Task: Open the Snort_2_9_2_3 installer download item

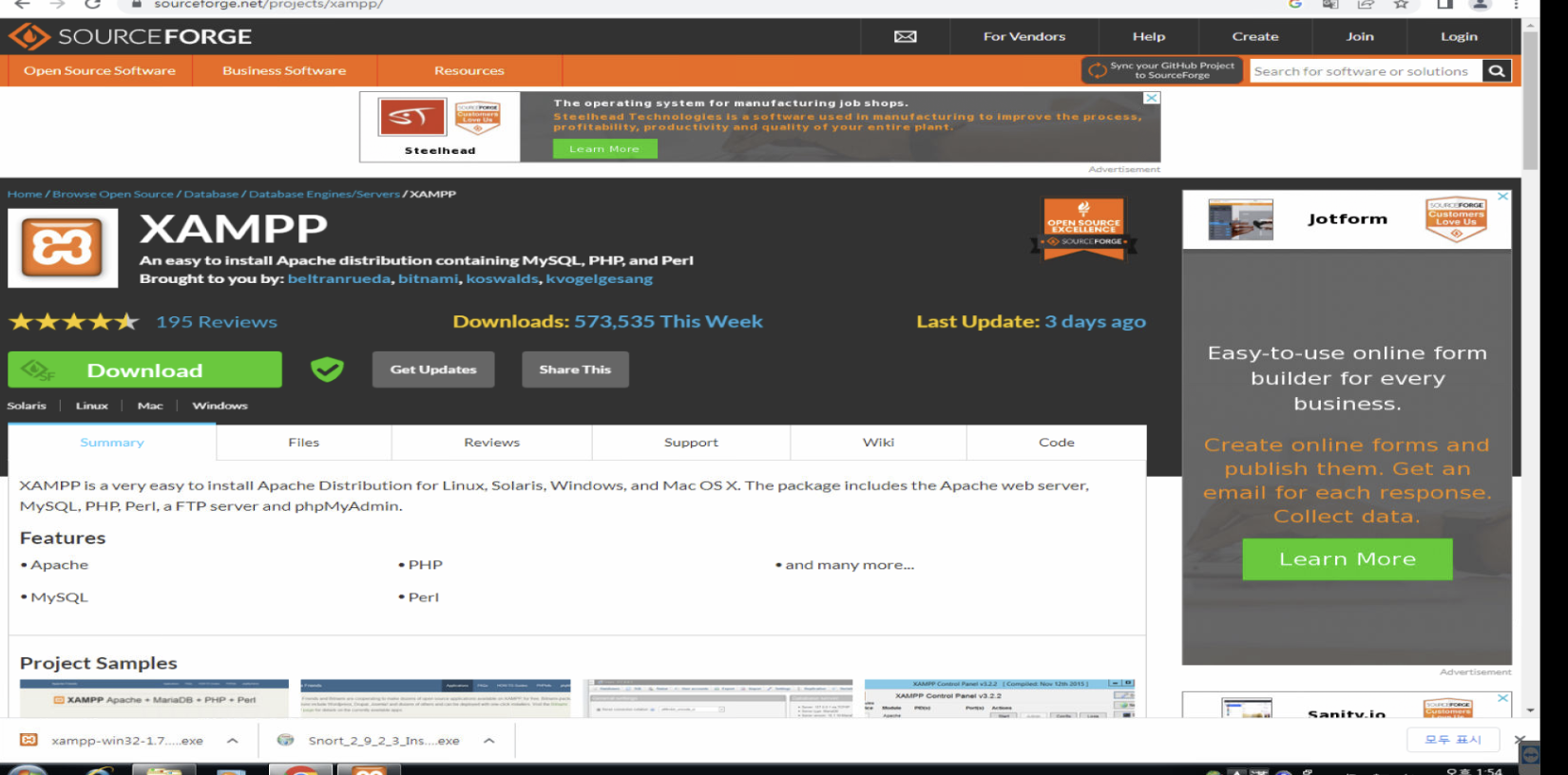Action: [x=371, y=741]
